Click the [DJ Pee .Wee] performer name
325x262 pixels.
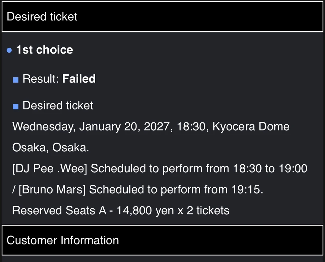coord(50,168)
